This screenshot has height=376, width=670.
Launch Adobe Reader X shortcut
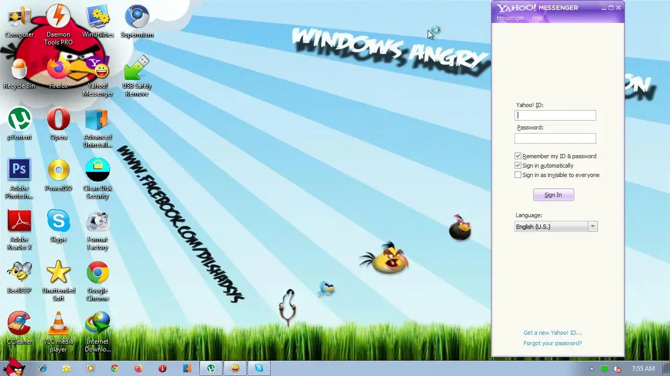(x=19, y=231)
